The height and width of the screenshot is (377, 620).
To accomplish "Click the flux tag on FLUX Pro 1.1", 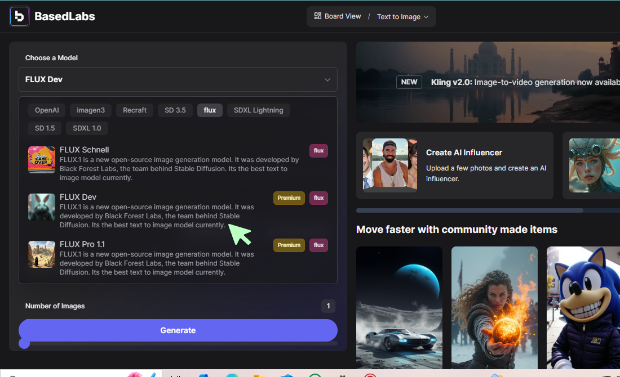I will (318, 245).
